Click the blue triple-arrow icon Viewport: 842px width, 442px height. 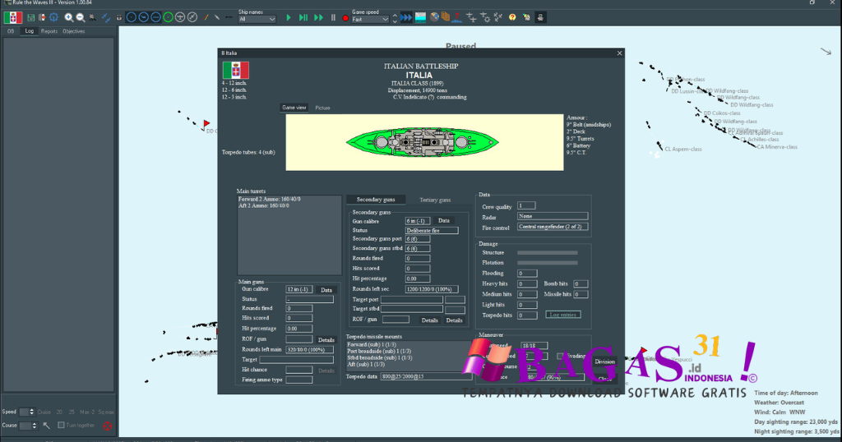(x=406, y=18)
